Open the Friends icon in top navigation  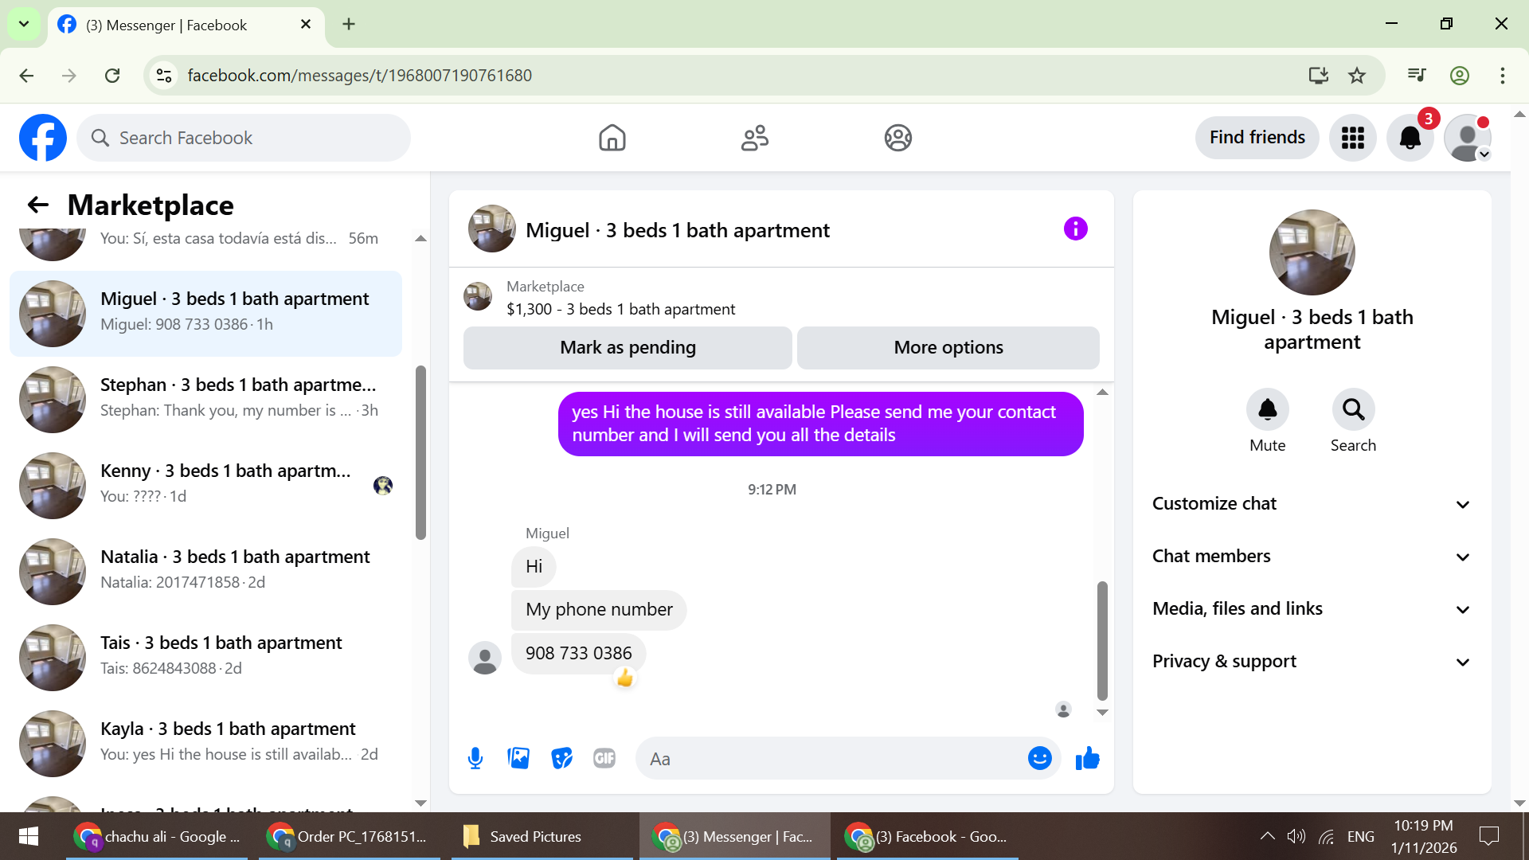[754, 138]
